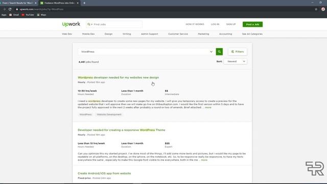Open the YouTube bookmark

pos(28,15)
